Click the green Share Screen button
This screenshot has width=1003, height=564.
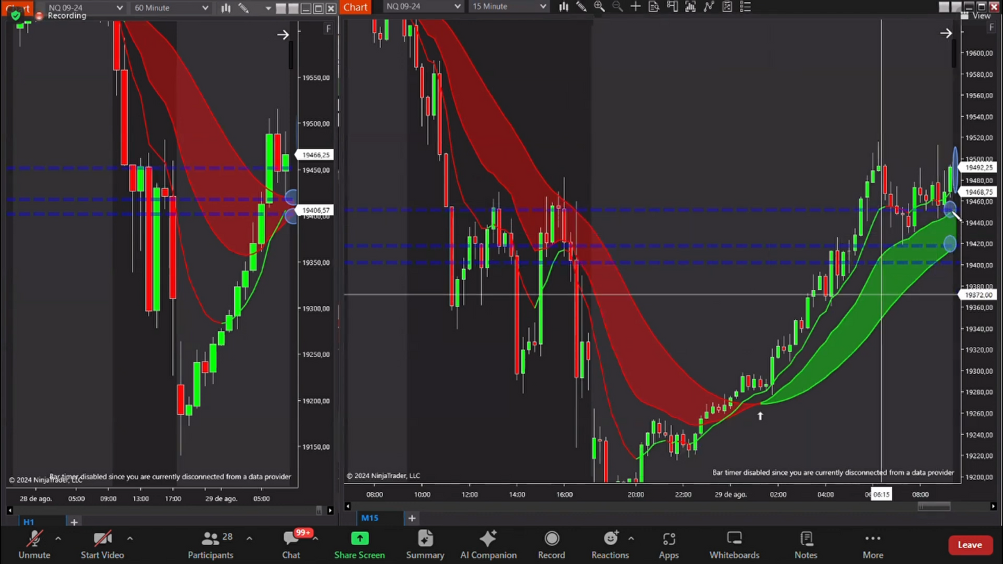coord(360,545)
